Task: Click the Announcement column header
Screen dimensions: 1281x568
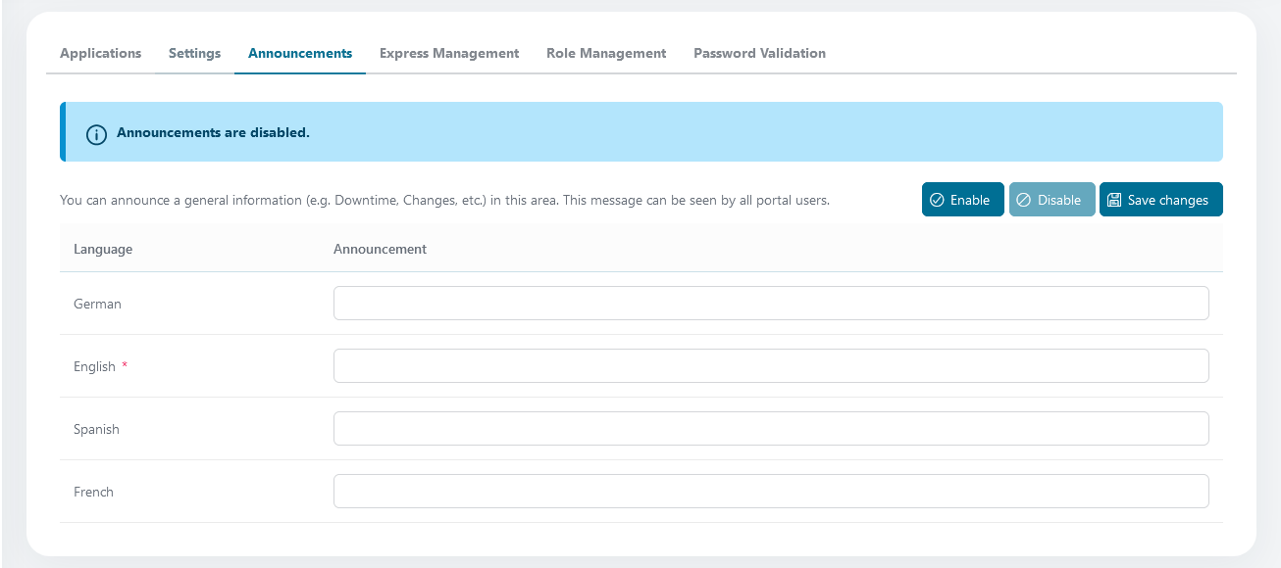Action: [x=380, y=250]
